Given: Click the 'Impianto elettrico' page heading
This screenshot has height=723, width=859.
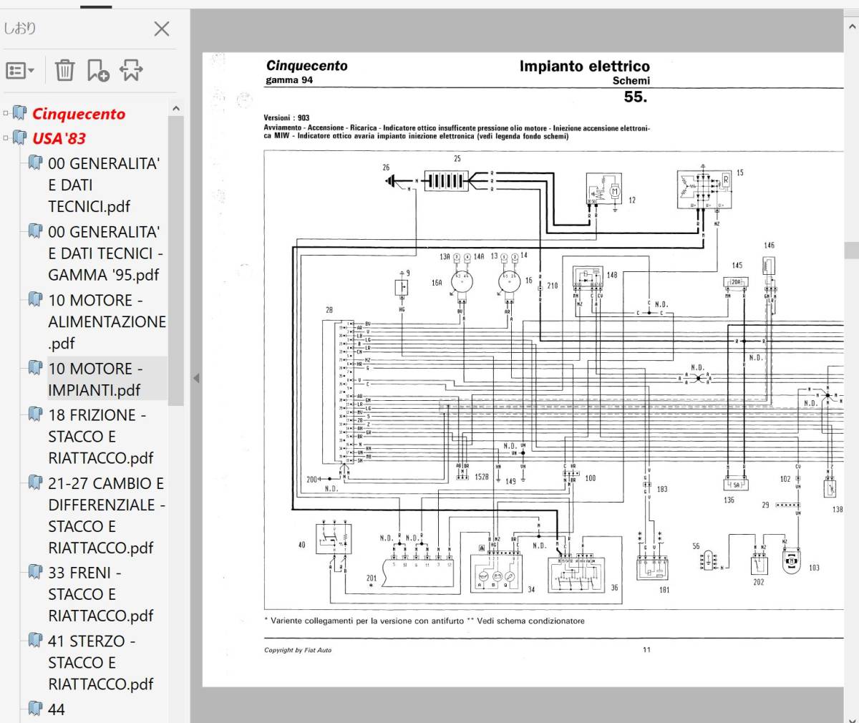Looking at the screenshot, I should pos(584,66).
